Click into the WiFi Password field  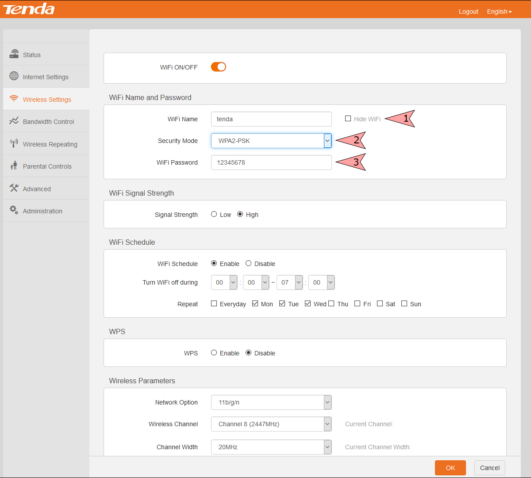coord(271,162)
